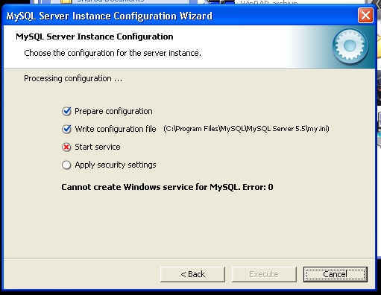Click the Prepare configuration checkmark icon
Viewport: 381px width, 295px height.
66,111
